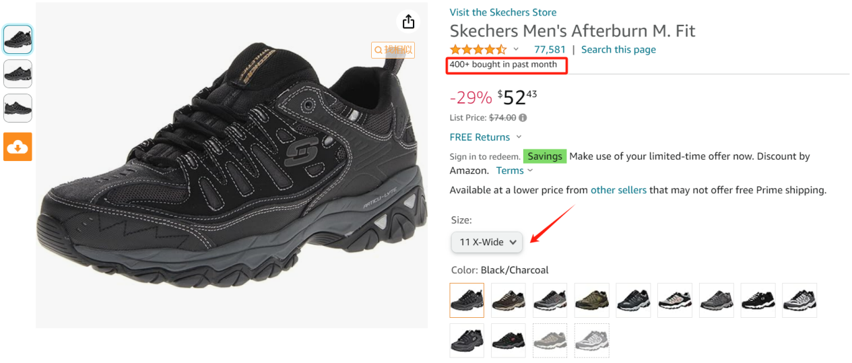
Task: Click the star rating icons
Action: (x=478, y=49)
